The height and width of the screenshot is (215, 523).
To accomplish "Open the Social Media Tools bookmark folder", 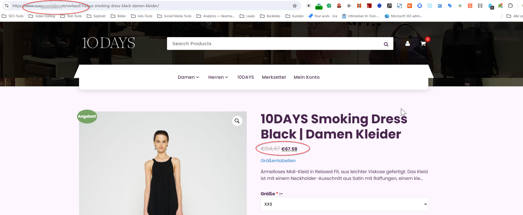I will point(174,16).
